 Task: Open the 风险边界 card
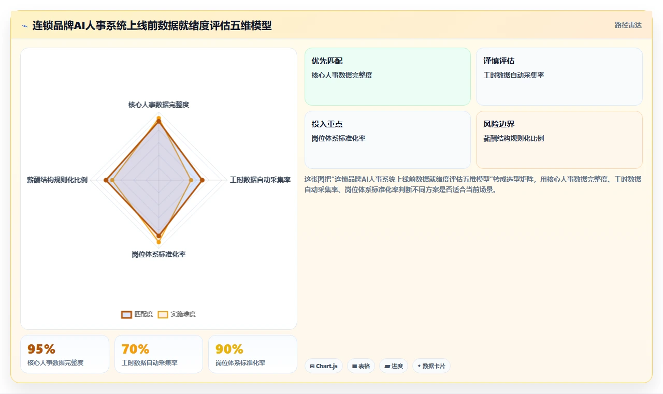point(559,140)
